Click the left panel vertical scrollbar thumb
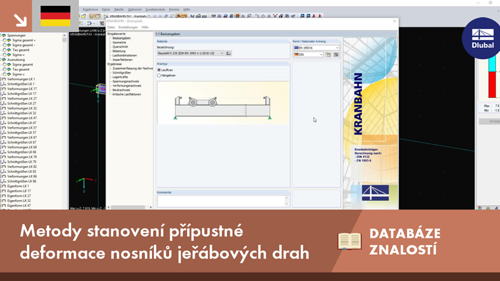Viewport: 500px width, 281px height. [64, 40]
